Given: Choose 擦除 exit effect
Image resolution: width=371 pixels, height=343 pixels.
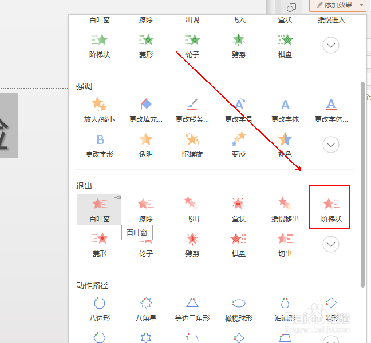Looking at the screenshot, I should [x=146, y=209].
